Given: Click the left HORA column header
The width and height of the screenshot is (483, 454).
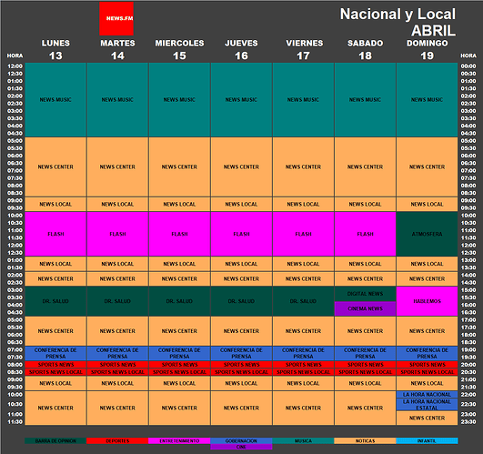Looking at the screenshot, I should click(15, 55).
